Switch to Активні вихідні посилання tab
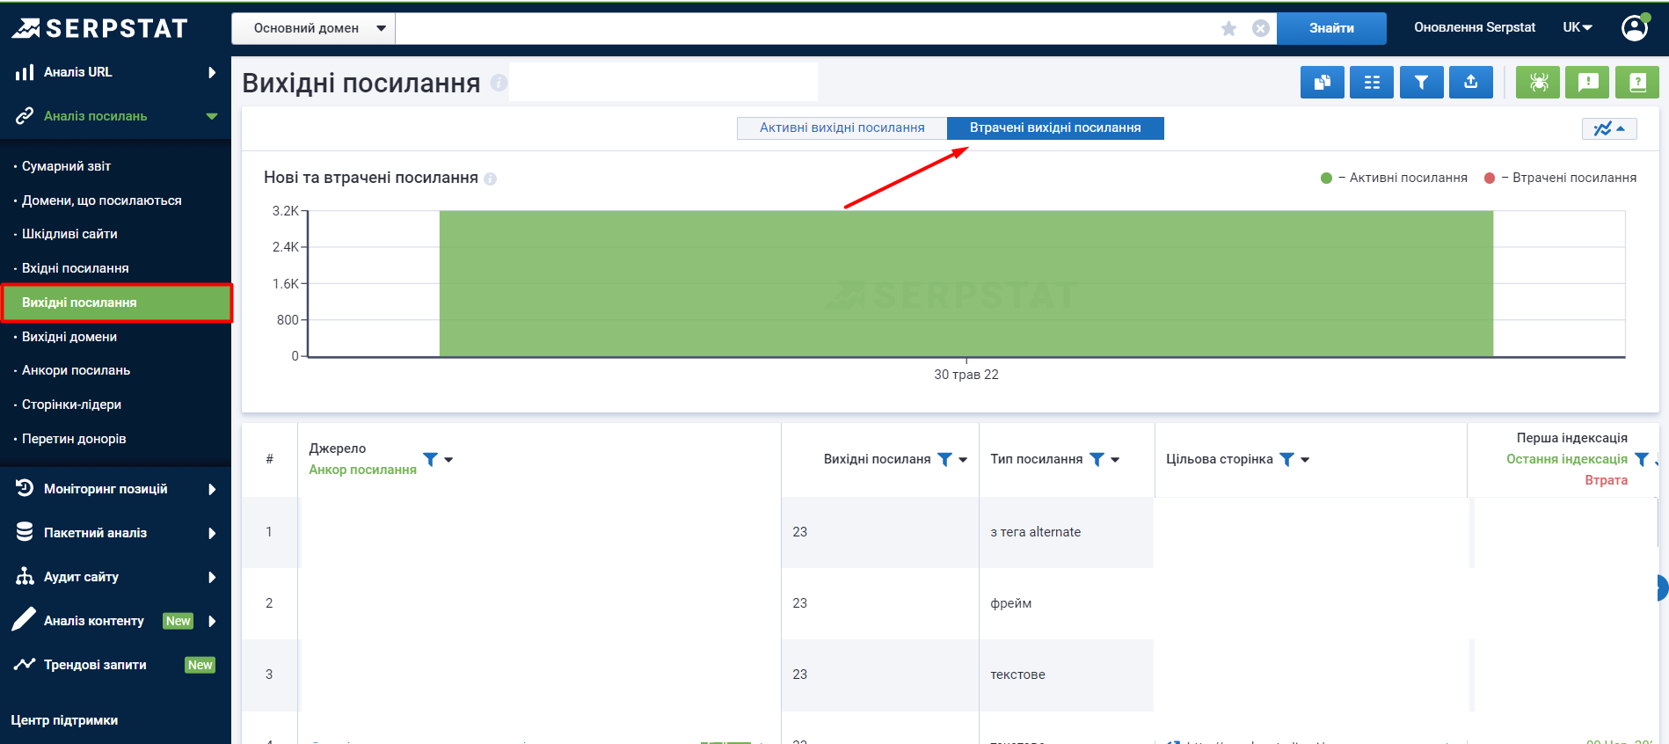 coord(842,128)
